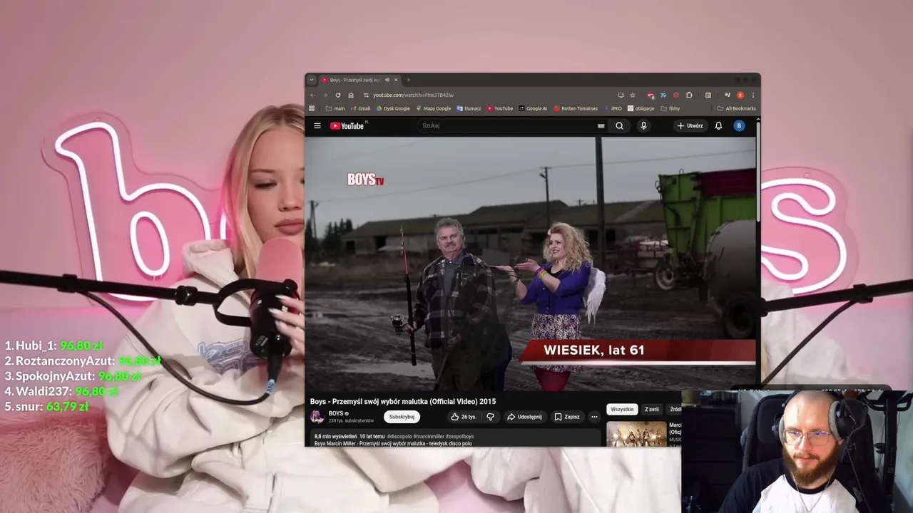Screen dimensions: 913x513
Task: Open the recommended video thumbnail in sidebar
Action: point(636,434)
